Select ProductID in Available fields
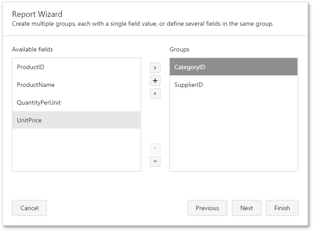 coord(76,67)
